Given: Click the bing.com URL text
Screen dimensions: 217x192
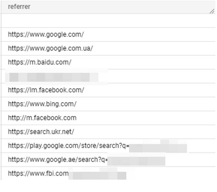Looking at the screenshot, I should click(x=42, y=104).
